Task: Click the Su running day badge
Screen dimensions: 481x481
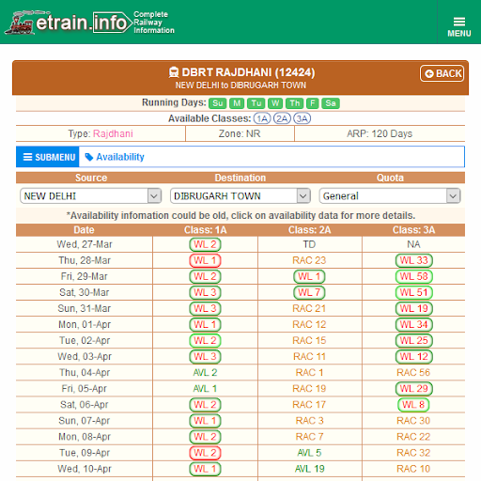Action: point(218,103)
